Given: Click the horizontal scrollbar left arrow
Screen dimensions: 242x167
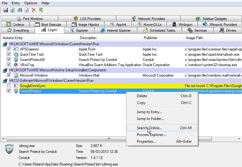Looking at the screenshot, I should point(3,139).
